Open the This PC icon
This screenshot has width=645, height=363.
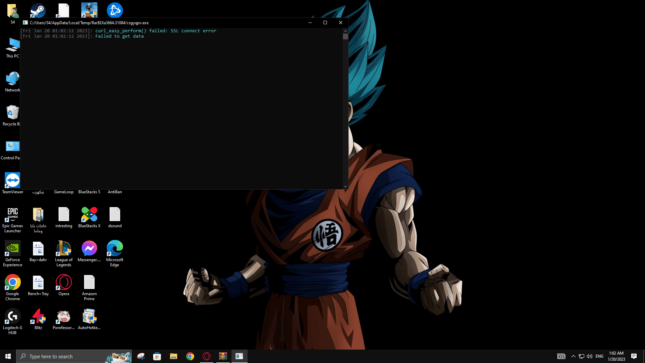coord(13,48)
